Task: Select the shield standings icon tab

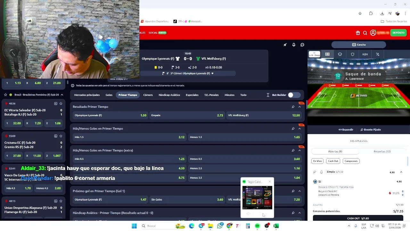Action: (353, 54)
